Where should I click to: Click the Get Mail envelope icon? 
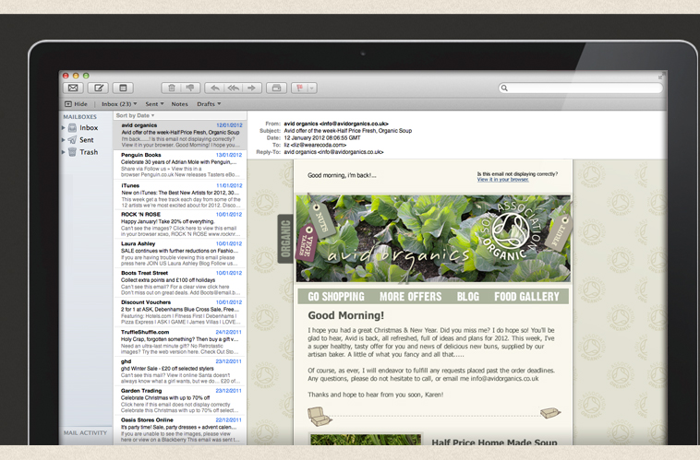point(73,88)
